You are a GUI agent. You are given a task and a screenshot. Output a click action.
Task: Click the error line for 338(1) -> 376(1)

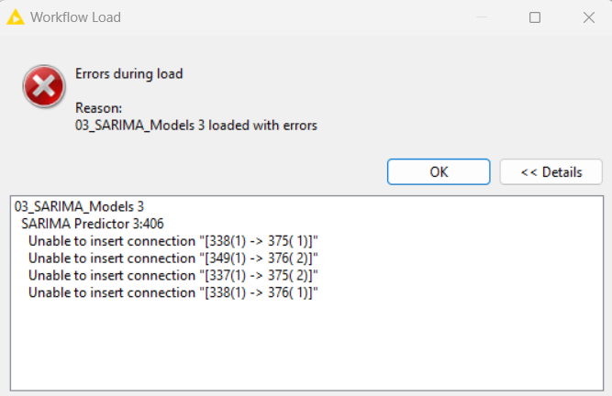(173, 292)
